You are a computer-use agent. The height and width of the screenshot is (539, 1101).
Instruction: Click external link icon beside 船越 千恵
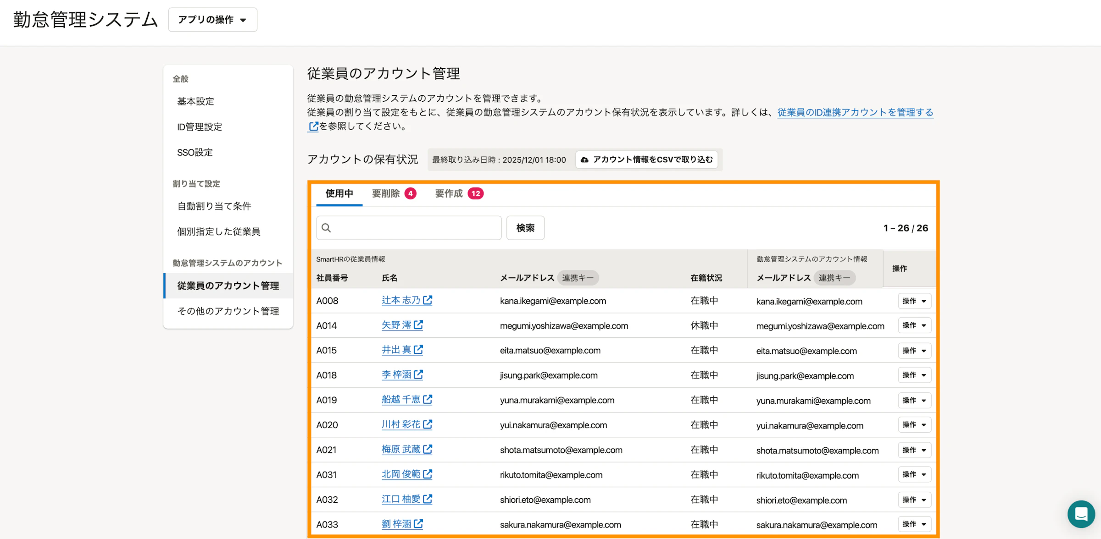click(x=428, y=399)
